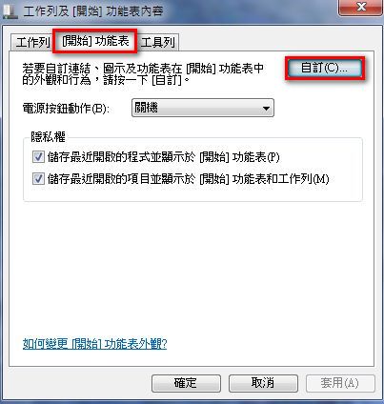384x404 pixels.
Task: Click the title bar text 工作列及 [開始] 功能表內容
Action: pyautogui.click(x=93, y=11)
